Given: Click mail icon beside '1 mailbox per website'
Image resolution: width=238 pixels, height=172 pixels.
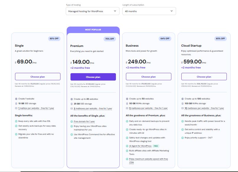Looking at the screenshot, I should (x=16, y=108).
